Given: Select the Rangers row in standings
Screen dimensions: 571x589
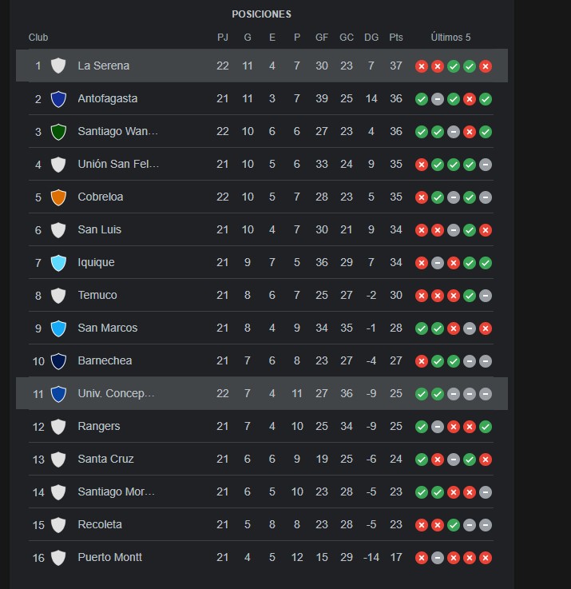Looking at the screenshot, I should coord(261,426).
